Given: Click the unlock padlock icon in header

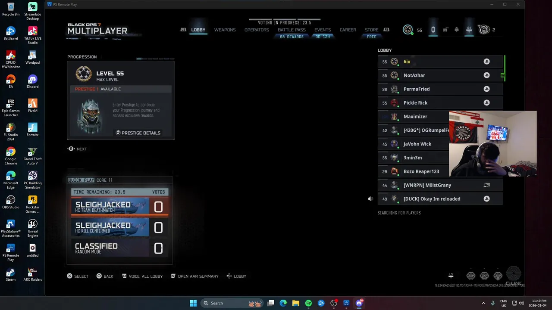Looking at the screenshot, I should [x=445, y=29].
